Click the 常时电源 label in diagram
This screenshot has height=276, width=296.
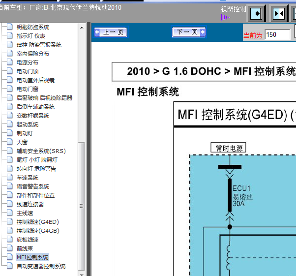(x=228, y=148)
